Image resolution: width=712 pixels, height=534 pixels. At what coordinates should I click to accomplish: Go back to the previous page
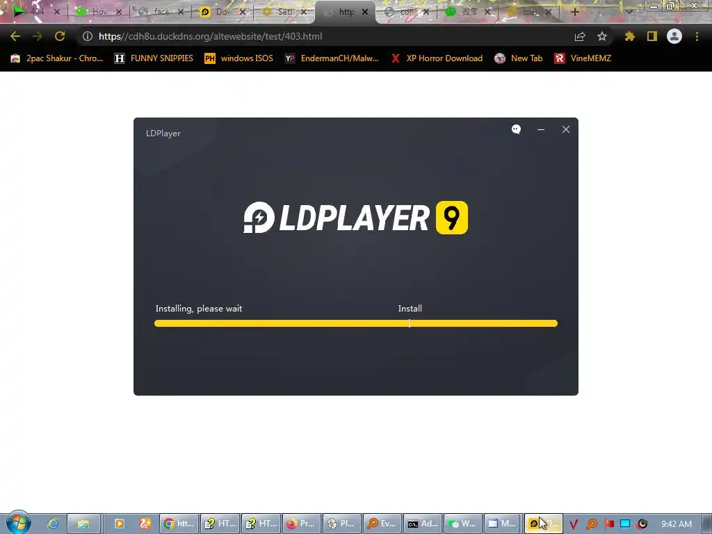(15, 36)
